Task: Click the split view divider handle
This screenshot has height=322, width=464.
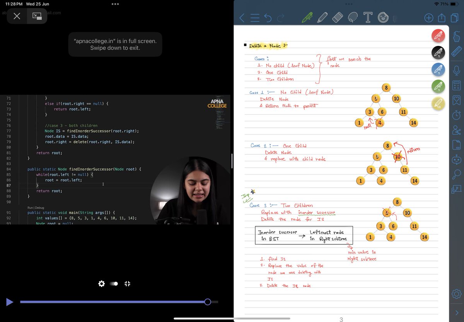Action: 232,161
